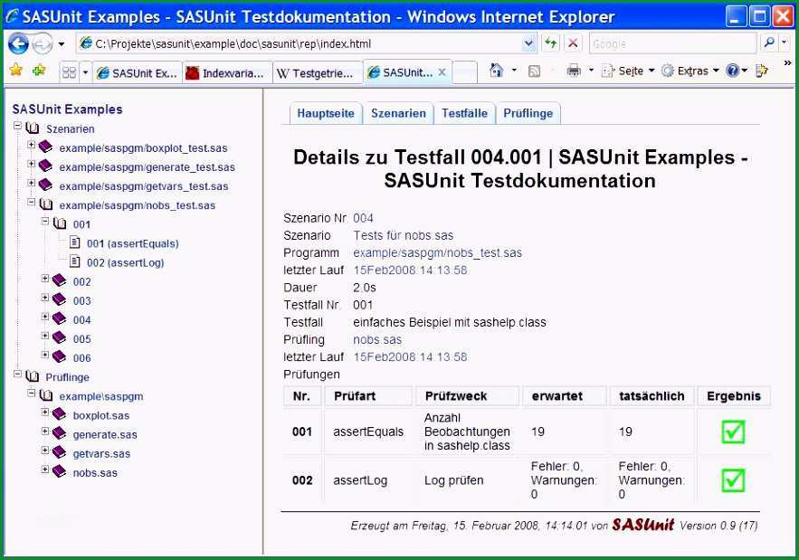Screen dimensions: 799x560
Task: Switch to the Prüflinge tab
Action: point(528,113)
